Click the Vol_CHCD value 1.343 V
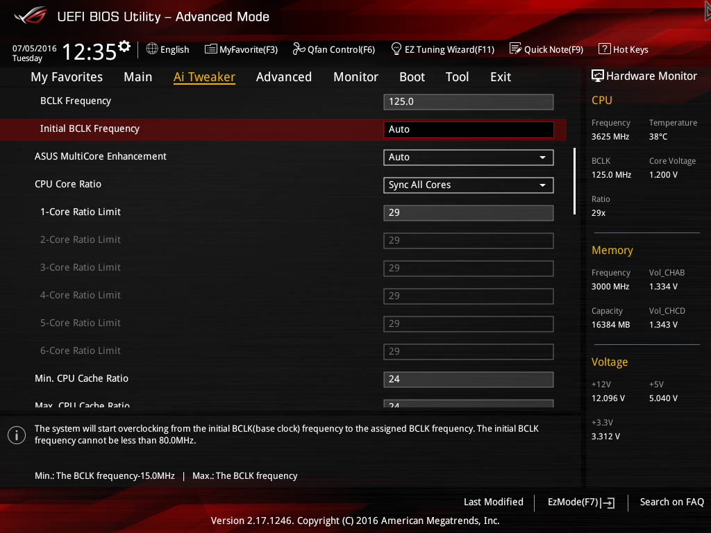The width and height of the screenshot is (711, 533). (x=663, y=325)
